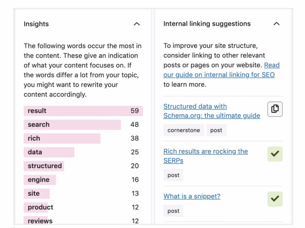
Task: Click the post tag under the SERPs suggestion
Action: (173, 175)
